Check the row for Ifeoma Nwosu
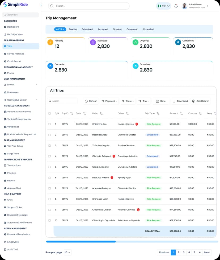 coord(49,135)
